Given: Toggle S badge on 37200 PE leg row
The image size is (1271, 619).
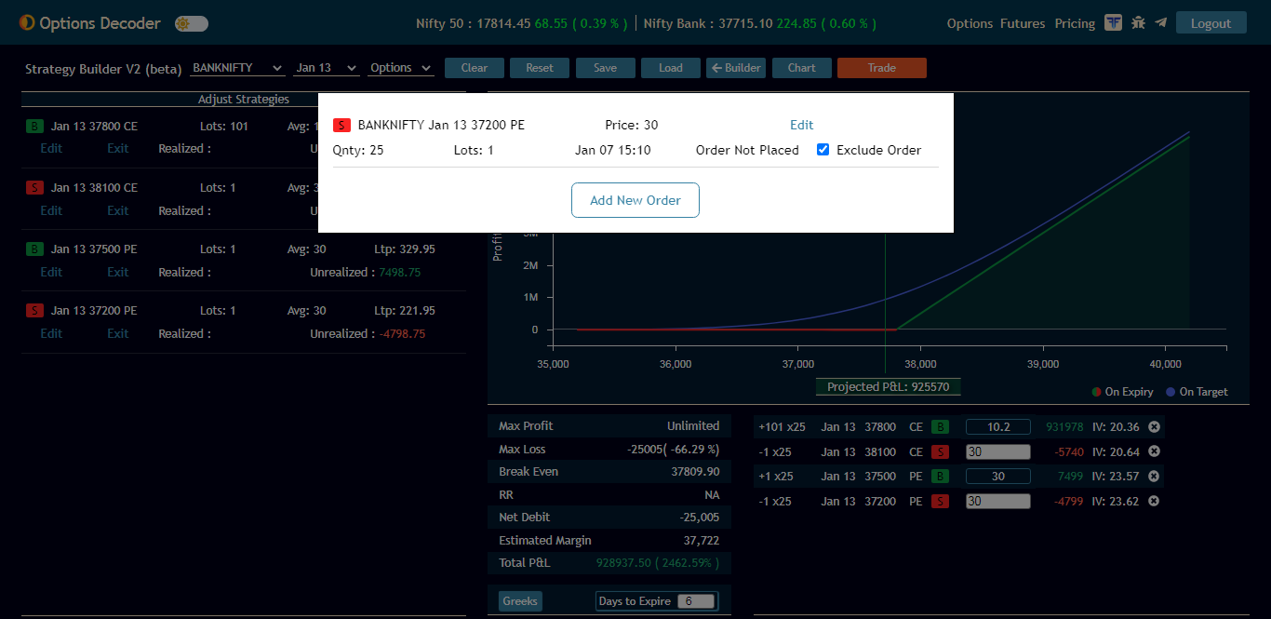Looking at the screenshot, I should click(x=941, y=501).
